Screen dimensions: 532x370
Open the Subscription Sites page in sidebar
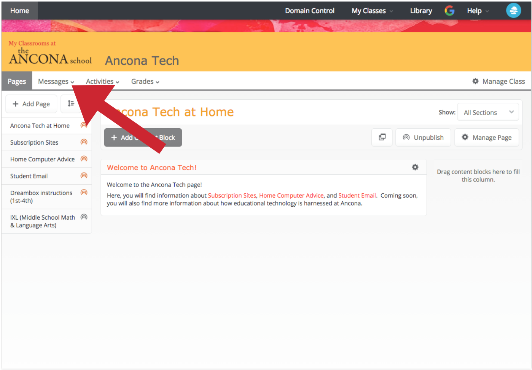tap(34, 142)
